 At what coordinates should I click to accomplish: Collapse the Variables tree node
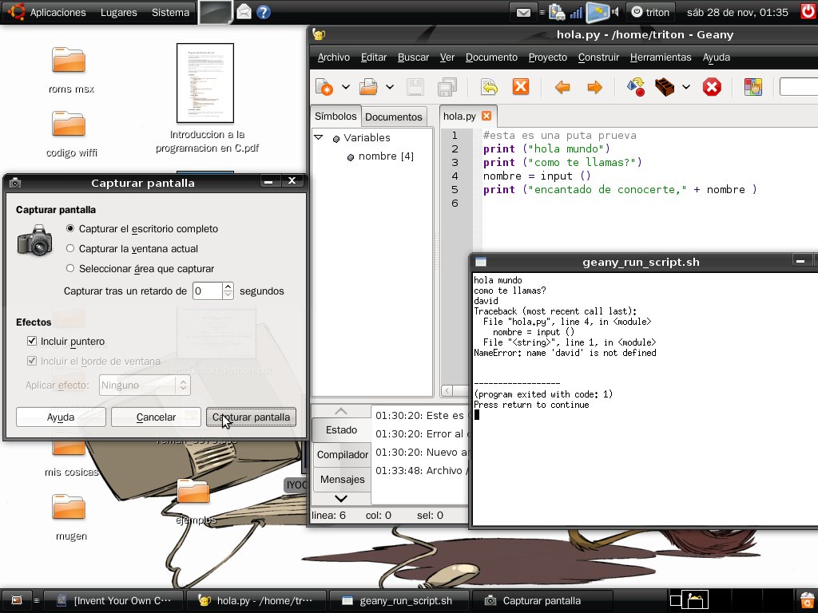click(319, 138)
